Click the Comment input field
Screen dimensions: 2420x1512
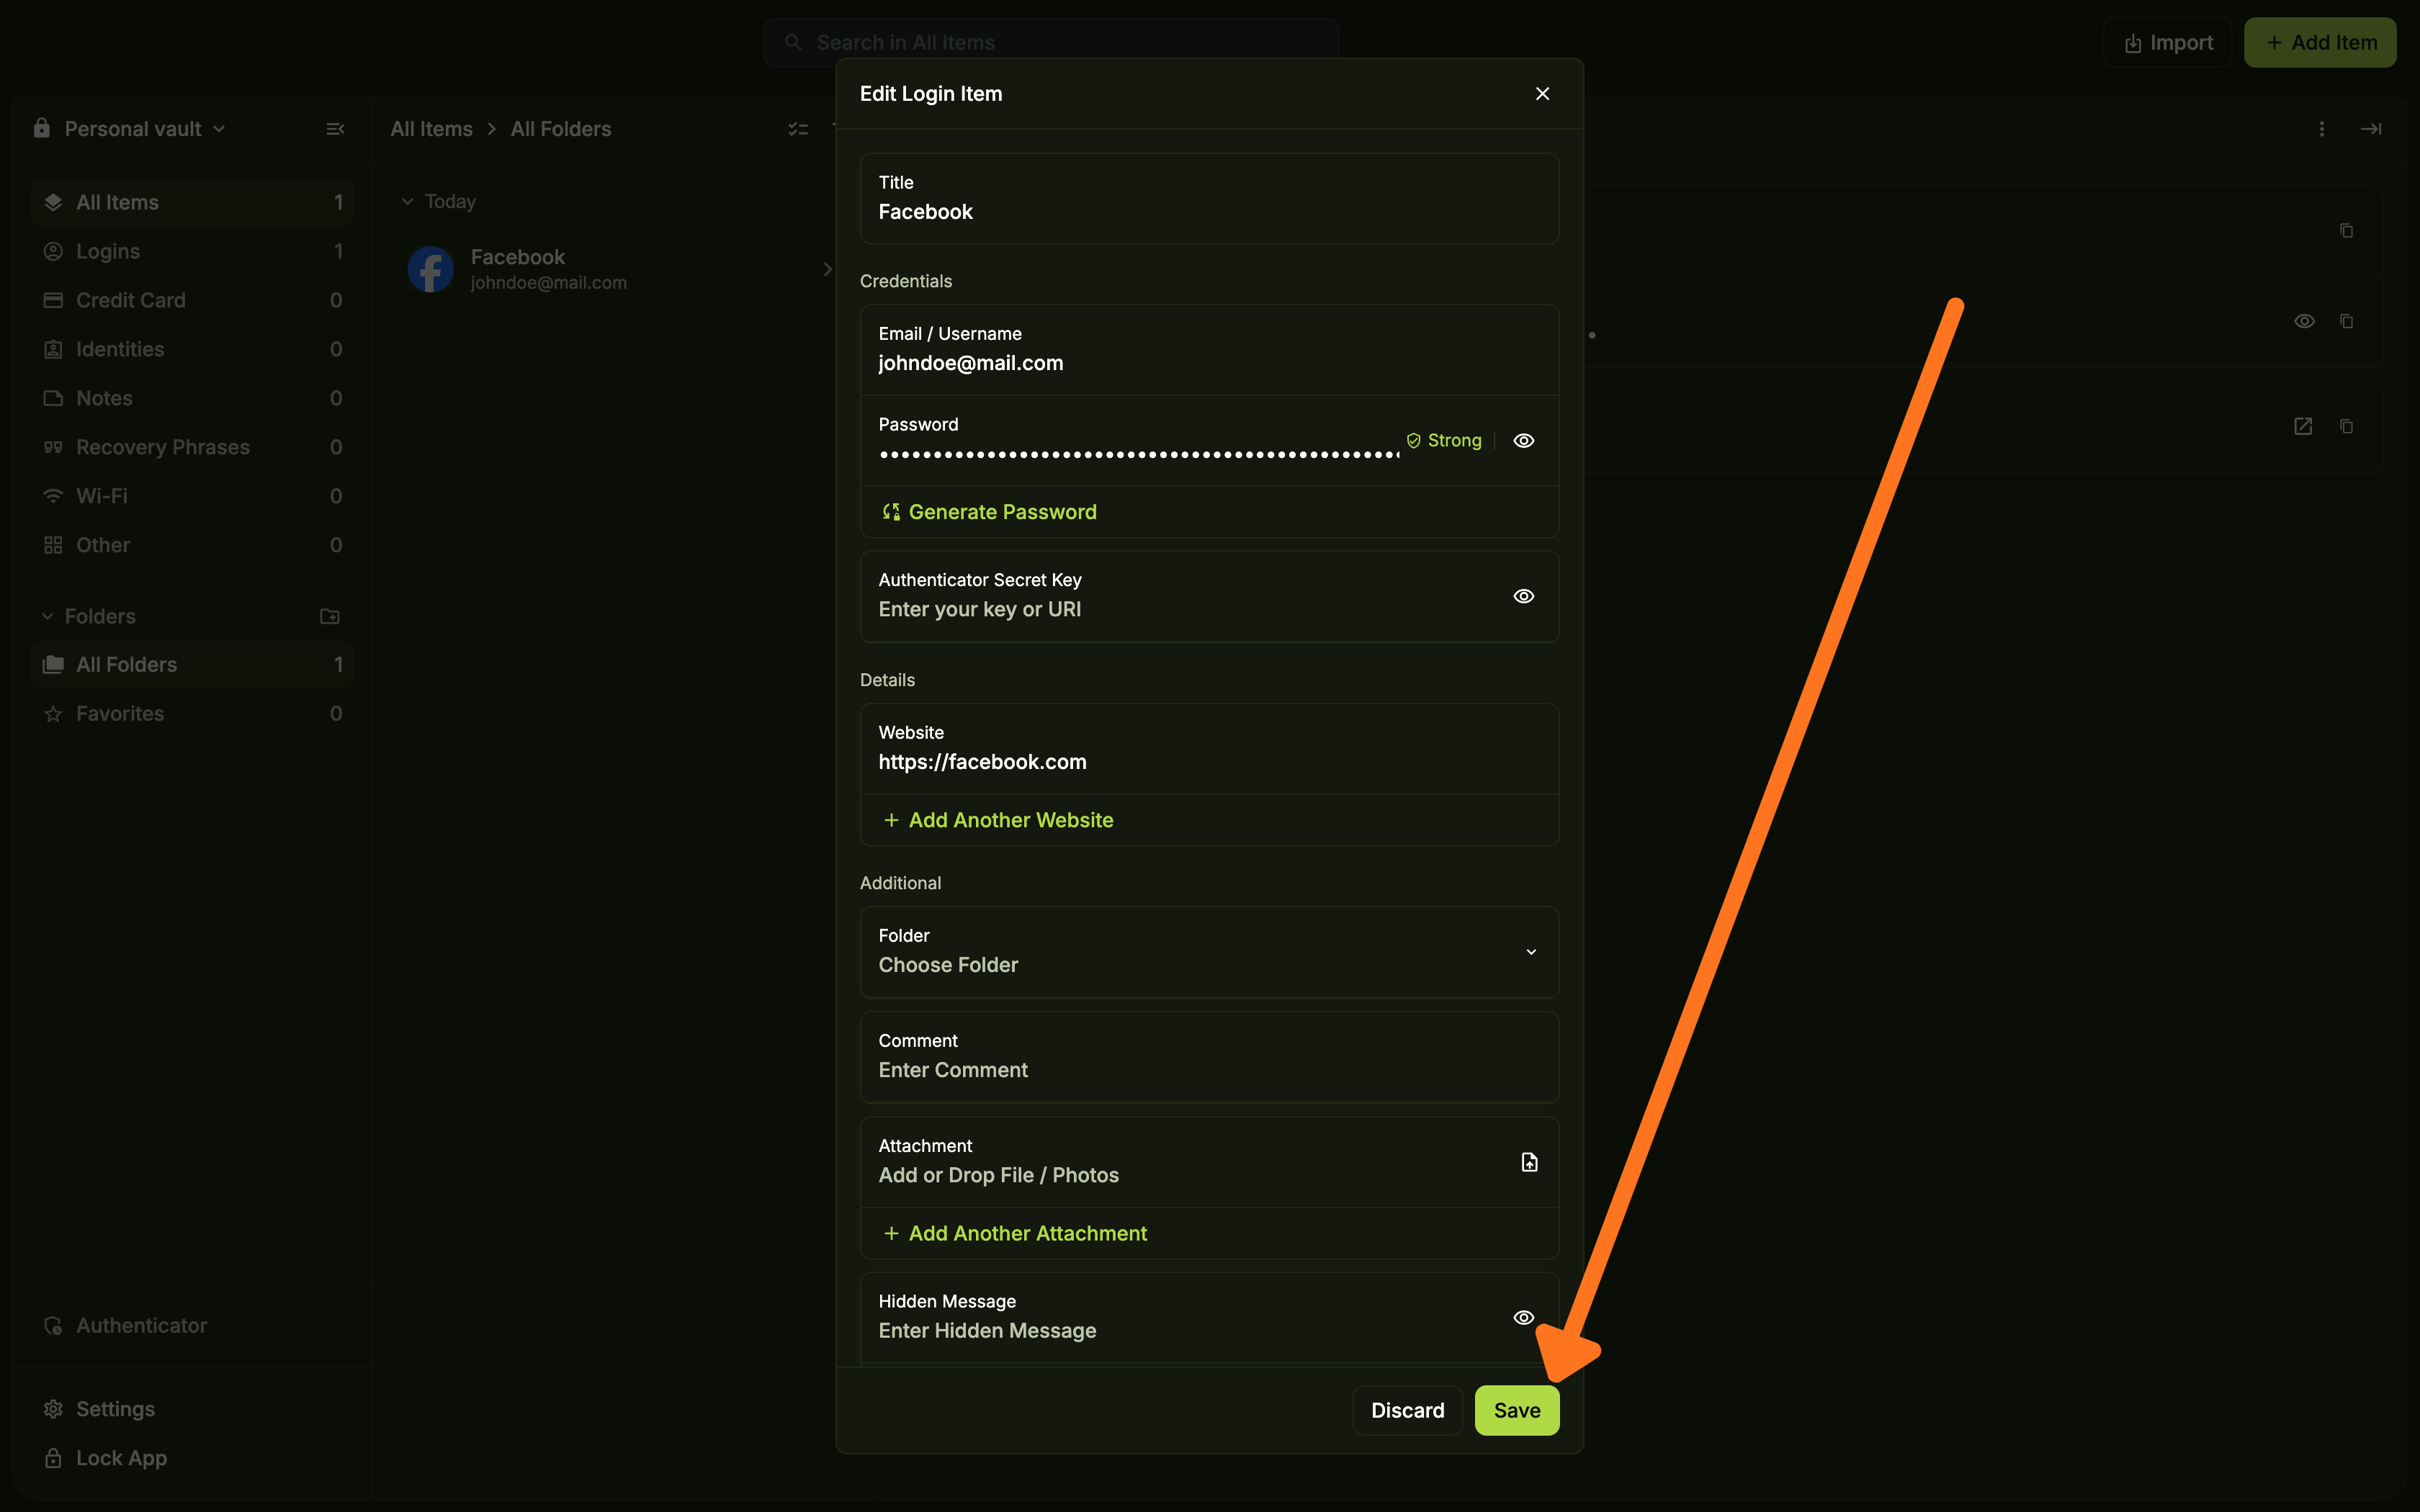click(x=1209, y=1057)
